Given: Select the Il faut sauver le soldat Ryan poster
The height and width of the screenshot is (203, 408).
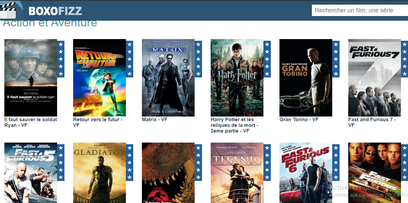Looking at the screenshot, I should click(x=31, y=78).
